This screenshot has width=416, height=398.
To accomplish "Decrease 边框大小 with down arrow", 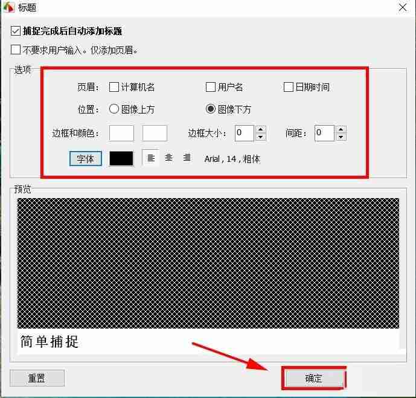I will click(261, 137).
